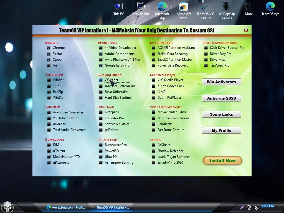Image resolution: width=284 pixels, height=213 pixels.
Task: Open TeamOS VIP Installer desktop shortcut
Action: 205,11
